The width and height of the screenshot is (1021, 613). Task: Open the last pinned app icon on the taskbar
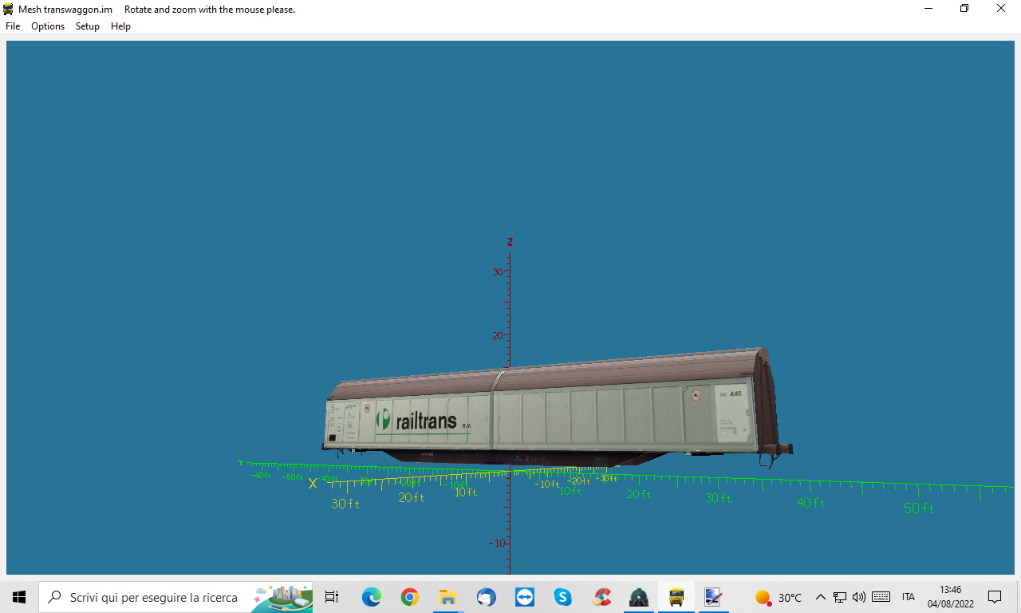[713, 597]
